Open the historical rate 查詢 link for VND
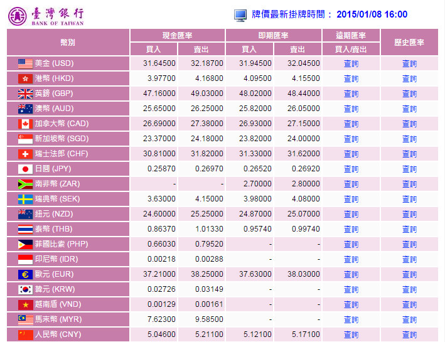Image resolution: width=445 pixels, height=342 pixels. pyautogui.click(x=409, y=304)
